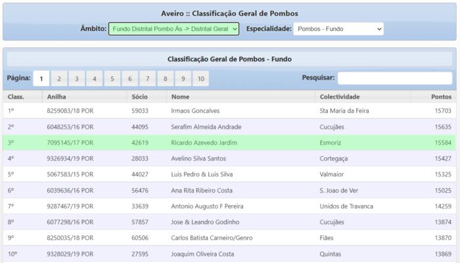460x263 pixels.
Task: Navigate to page 10 of results
Action: (x=200, y=79)
